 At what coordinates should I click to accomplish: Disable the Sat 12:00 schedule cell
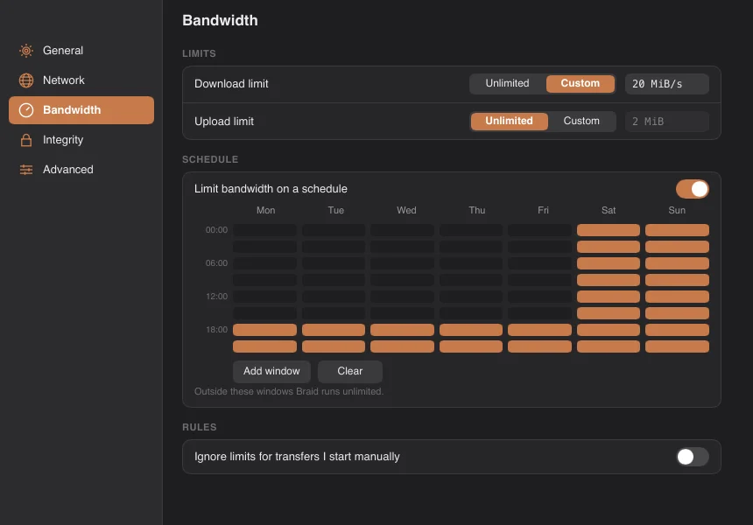coord(608,297)
